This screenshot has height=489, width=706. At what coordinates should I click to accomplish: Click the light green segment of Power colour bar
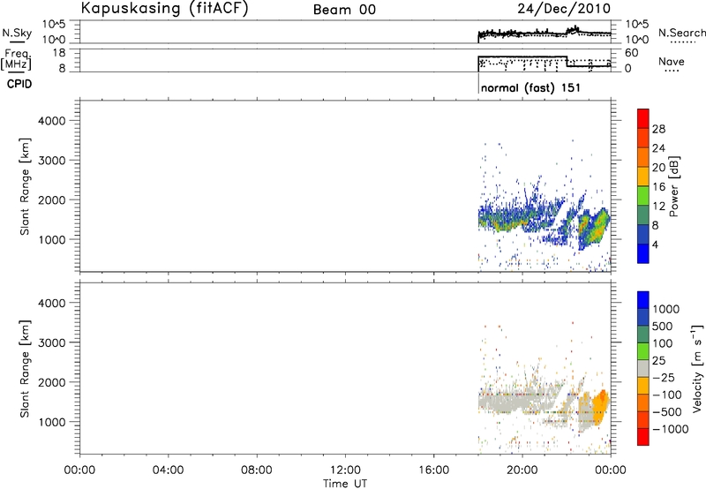tap(643, 196)
